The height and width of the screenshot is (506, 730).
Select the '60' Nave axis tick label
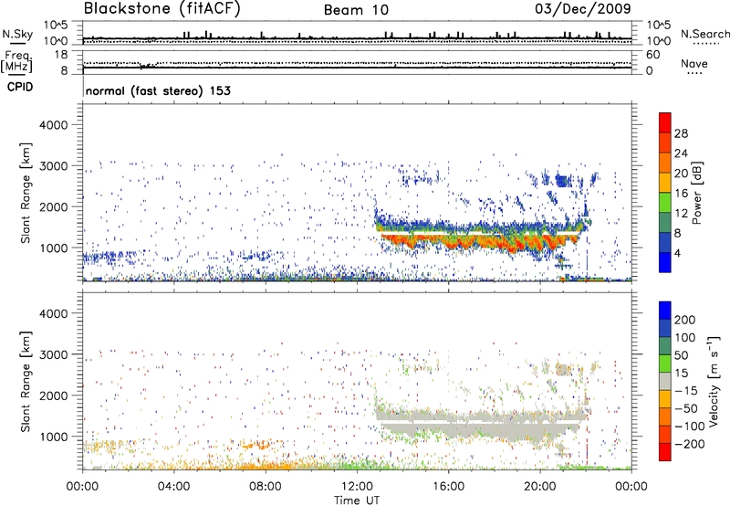(652, 55)
